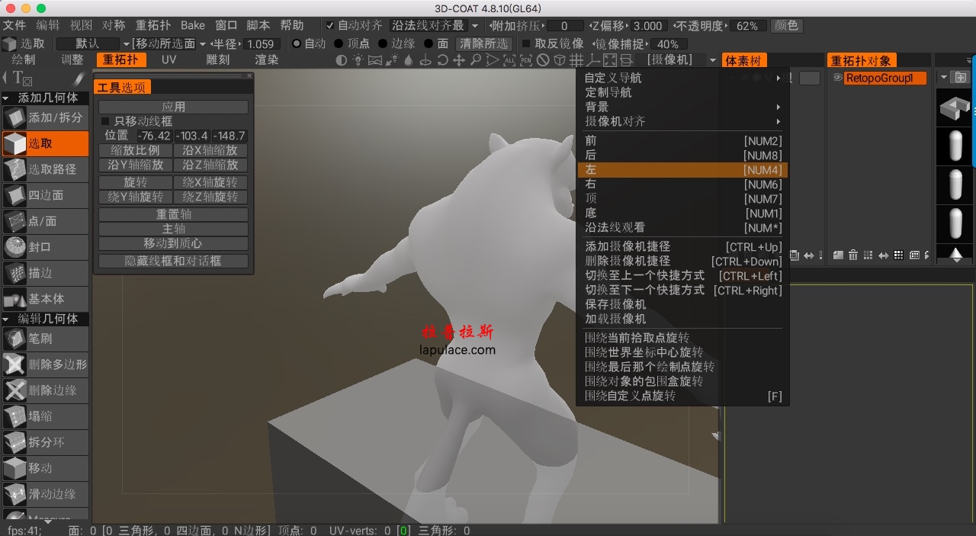
Task: Click the water droplet icon in viewport toolbar
Action: pyautogui.click(x=409, y=60)
